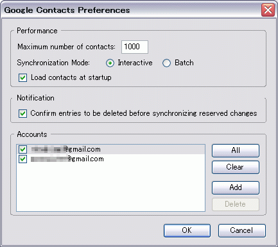Image resolution: width=278 pixels, height=247 pixels.
Task: Click the All accounts button
Action: pos(236,150)
